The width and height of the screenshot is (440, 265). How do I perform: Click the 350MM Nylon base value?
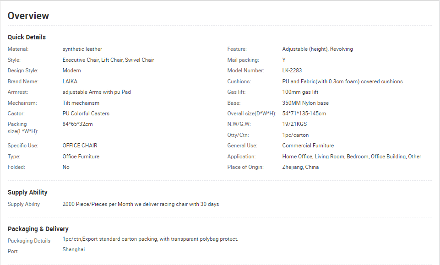click(x=305, y=103)
